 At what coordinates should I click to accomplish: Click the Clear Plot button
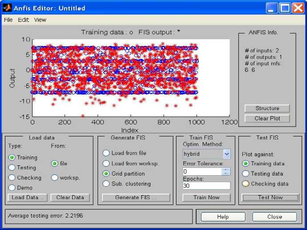(x=267, y=119)
